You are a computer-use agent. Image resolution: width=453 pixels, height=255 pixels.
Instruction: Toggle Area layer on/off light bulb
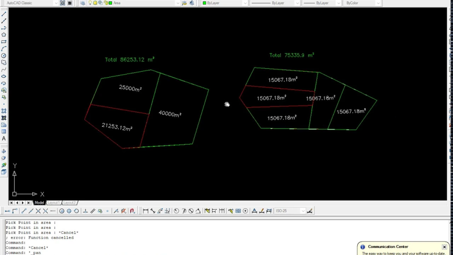point(90,3)
